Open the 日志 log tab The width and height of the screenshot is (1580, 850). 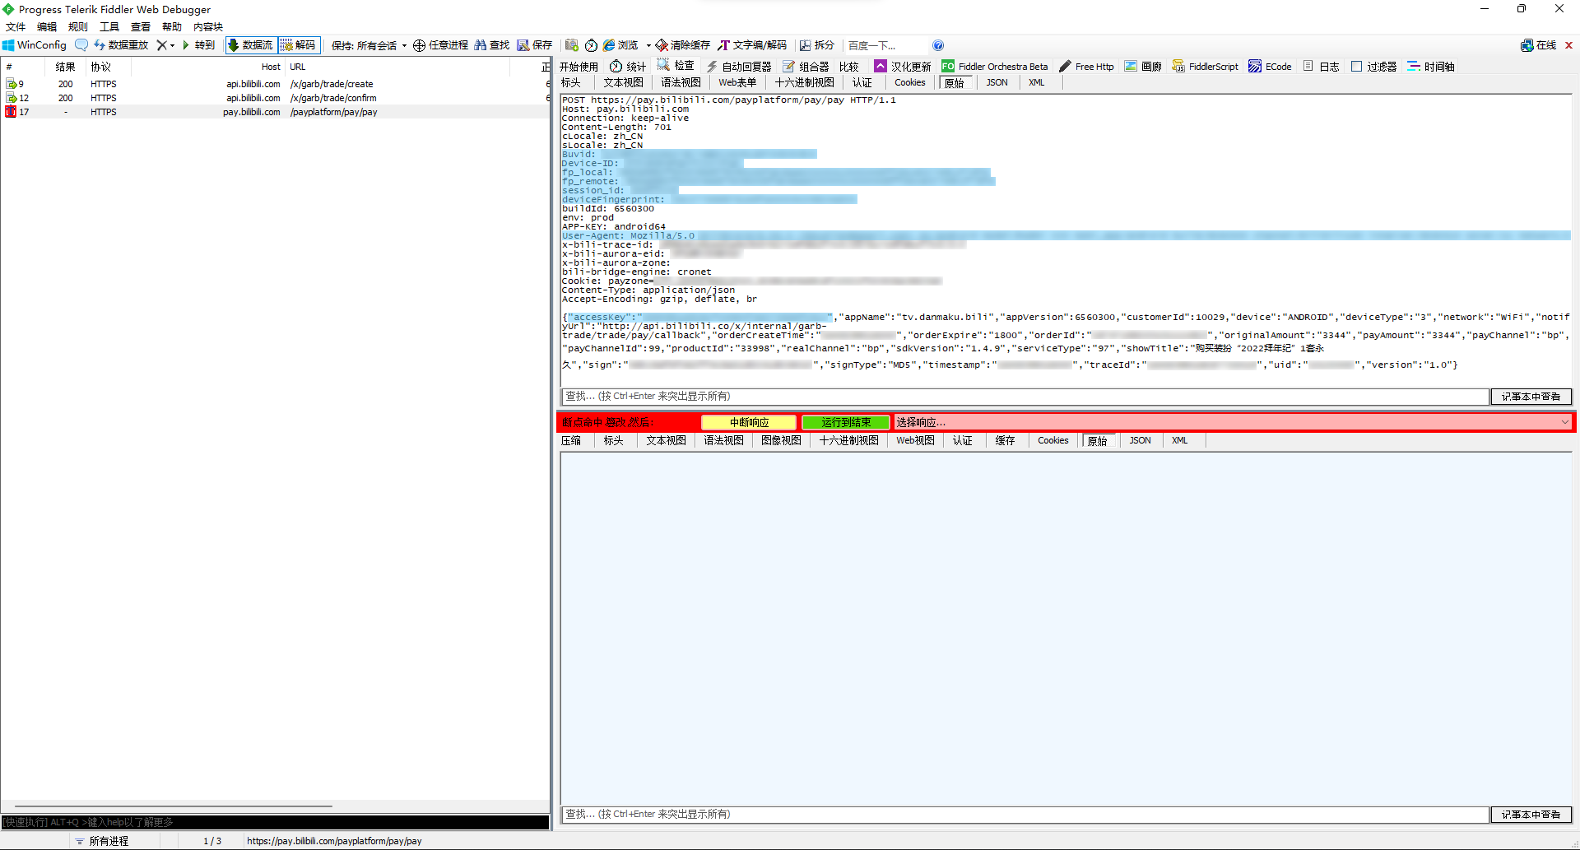(x=1321, y=66)
